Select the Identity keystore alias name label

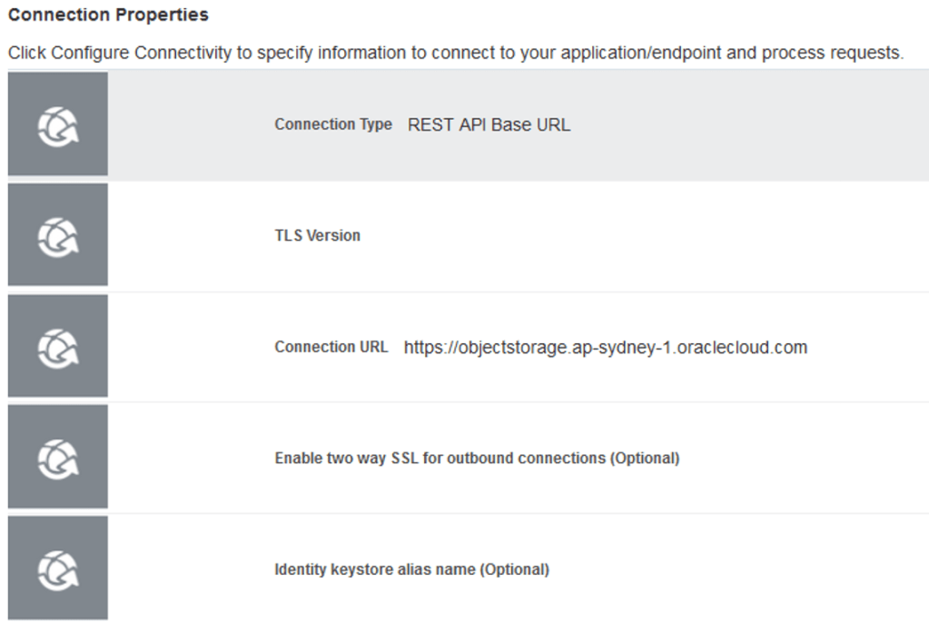411,570
